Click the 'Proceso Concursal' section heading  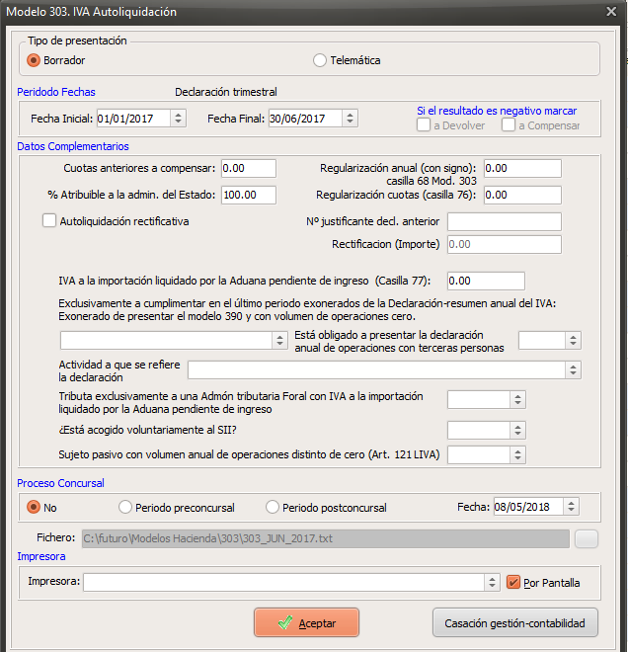click(x=60, y=483)
